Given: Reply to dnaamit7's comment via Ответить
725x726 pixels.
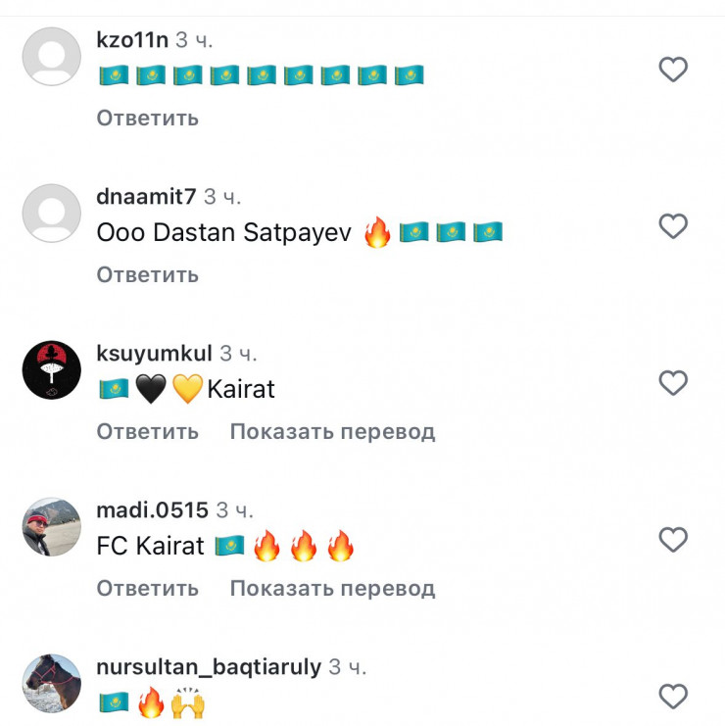Looking at the screenshot, I should coord(147,274).
